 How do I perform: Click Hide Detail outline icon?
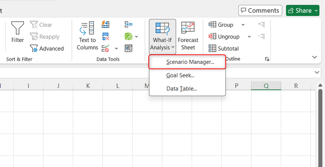(262, 37)
